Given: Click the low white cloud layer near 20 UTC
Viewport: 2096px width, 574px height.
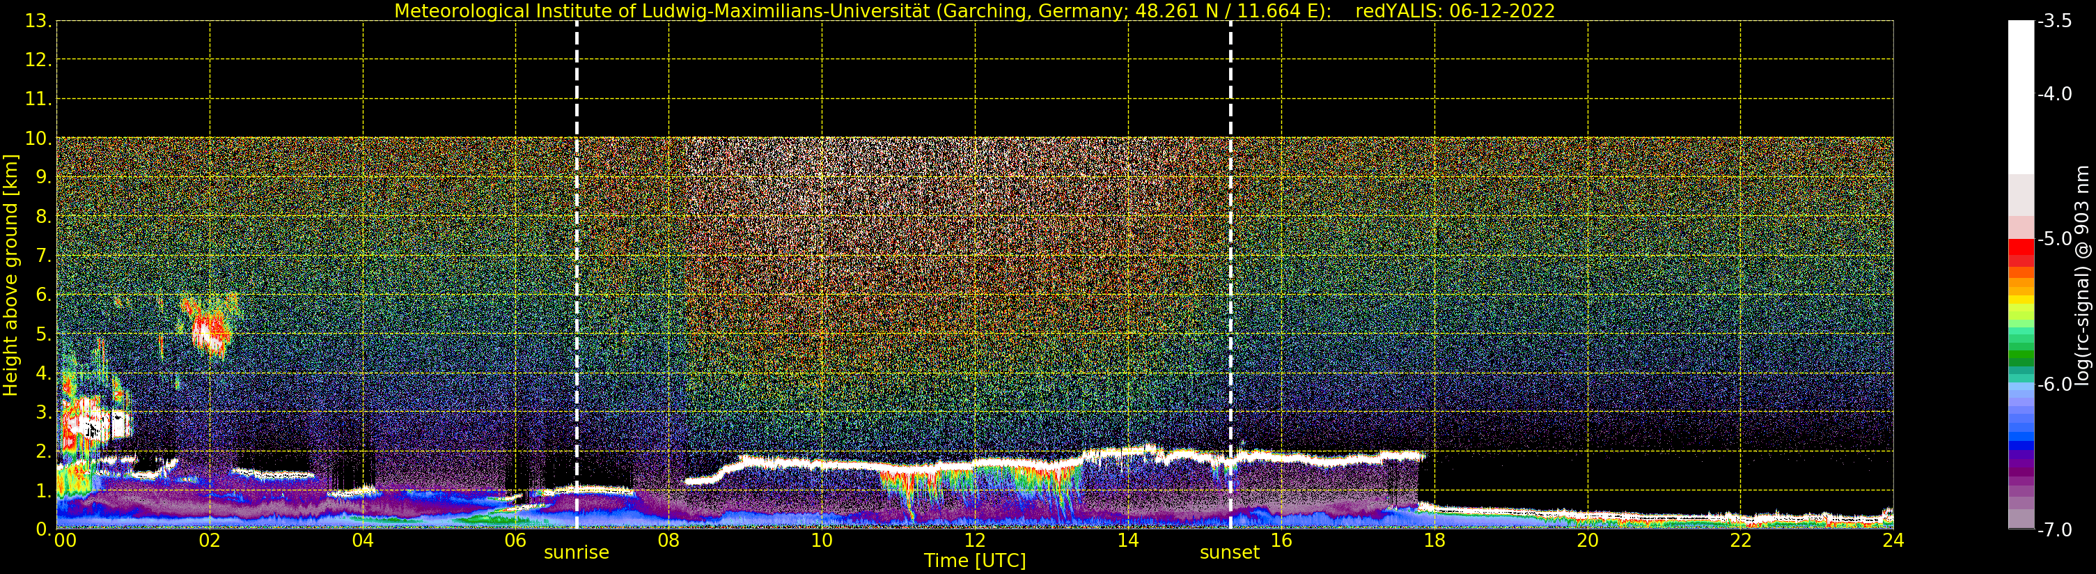Looking at the screenshot, I should pyautogui.click(x=1588, y=515).
